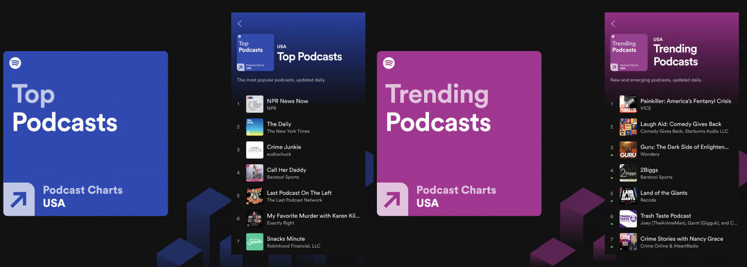Go back from Top Podcasts panel
Image resolution: width=747 pixels, height=267 pixels.
[240, 24]
